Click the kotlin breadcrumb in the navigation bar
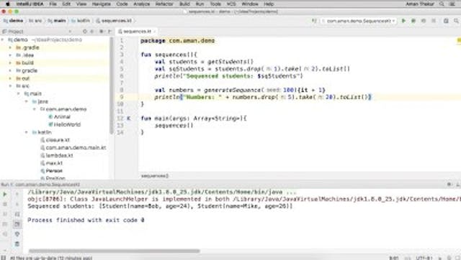The image size is (461, 260). 81,21
